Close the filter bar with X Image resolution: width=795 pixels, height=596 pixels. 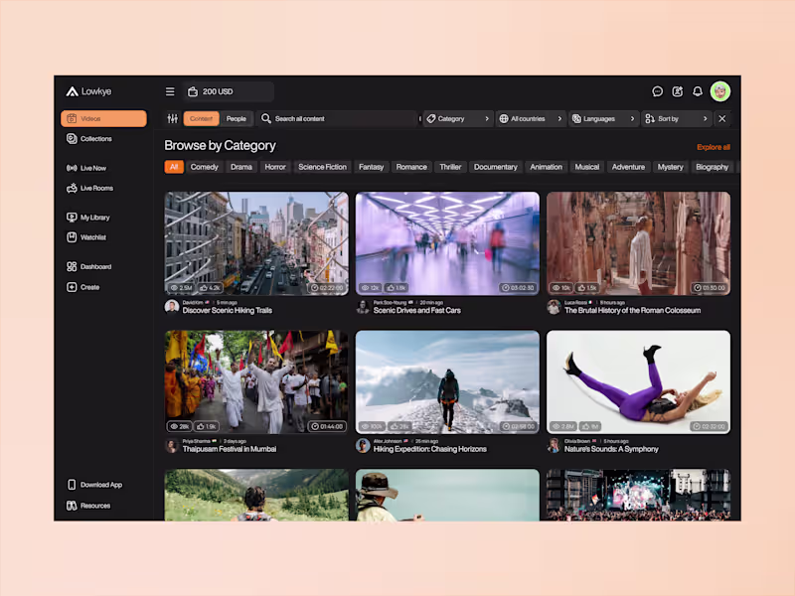click(x=722, y=118)
